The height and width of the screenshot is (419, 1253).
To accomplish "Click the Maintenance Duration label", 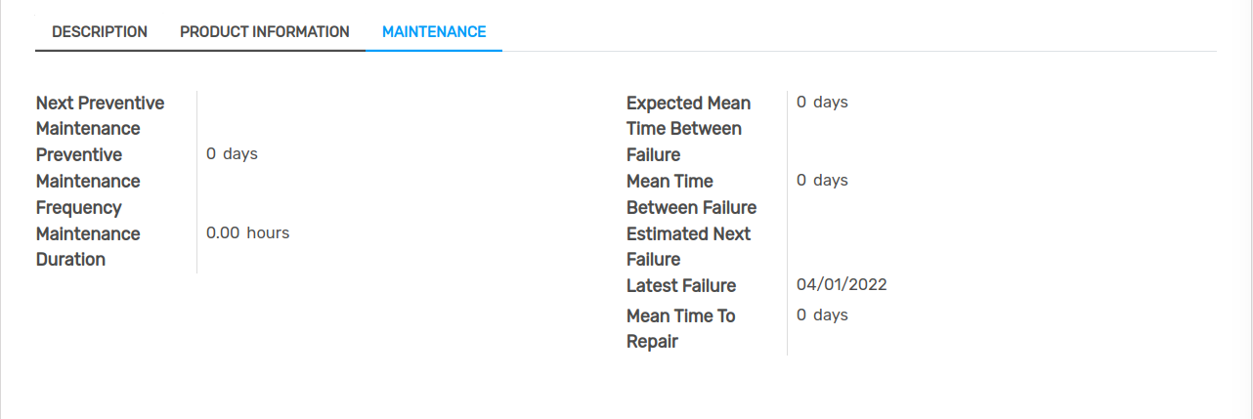I will (x=88, y=246).
